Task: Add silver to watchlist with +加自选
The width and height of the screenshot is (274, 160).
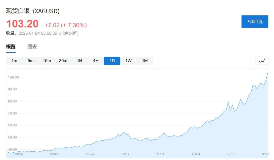Action: [x=255, y=21]
